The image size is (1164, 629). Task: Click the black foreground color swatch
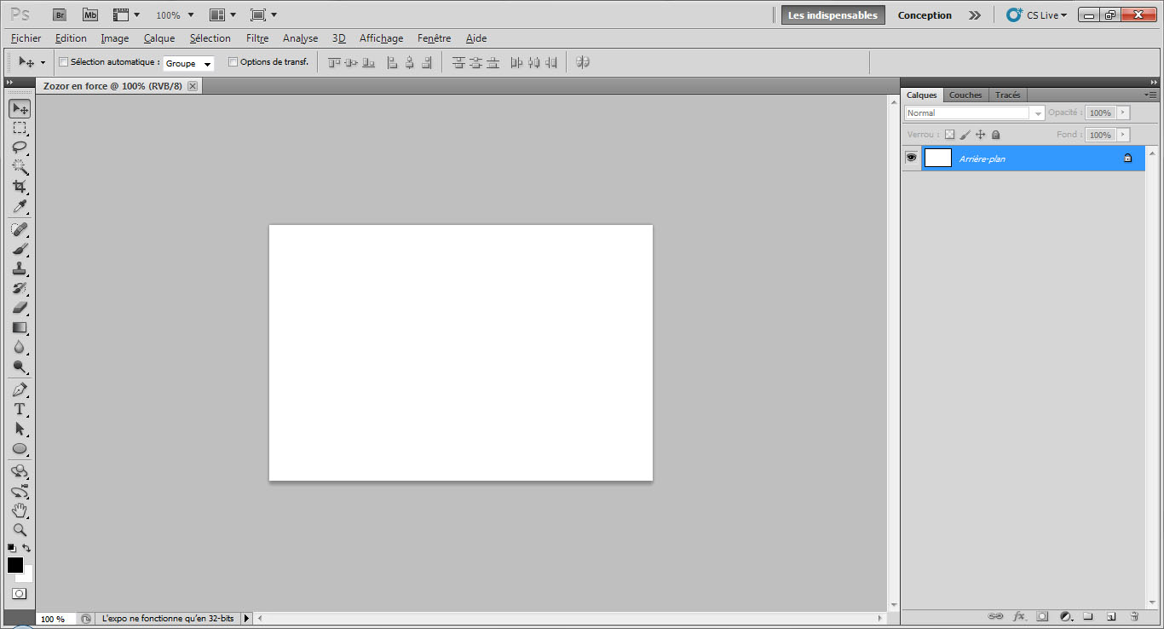(x=15, y=565)
